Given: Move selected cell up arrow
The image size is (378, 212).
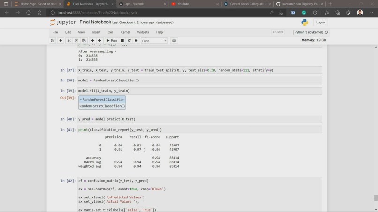Looking at the screenshot, I should point(92,41).
